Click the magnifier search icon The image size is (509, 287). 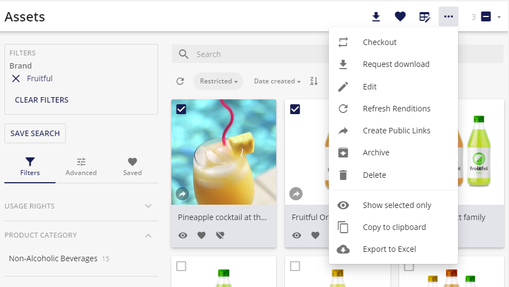coord(183,54)
